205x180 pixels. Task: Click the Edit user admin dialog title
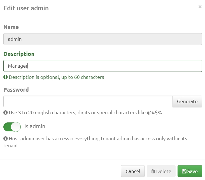pyautogui.click(x=26, y=8)
